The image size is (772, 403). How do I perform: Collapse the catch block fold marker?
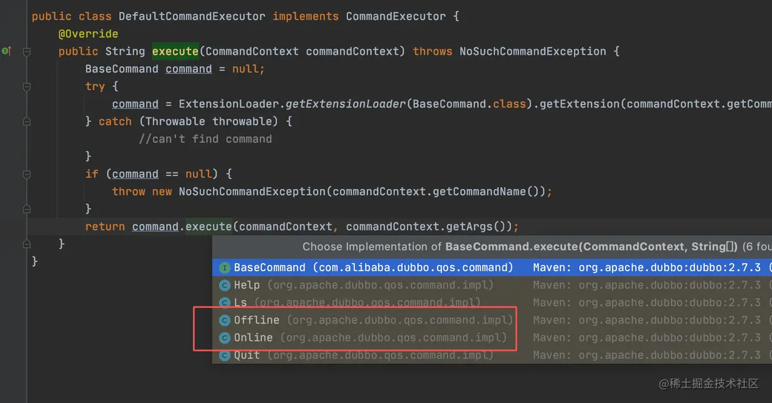point(27,121)
